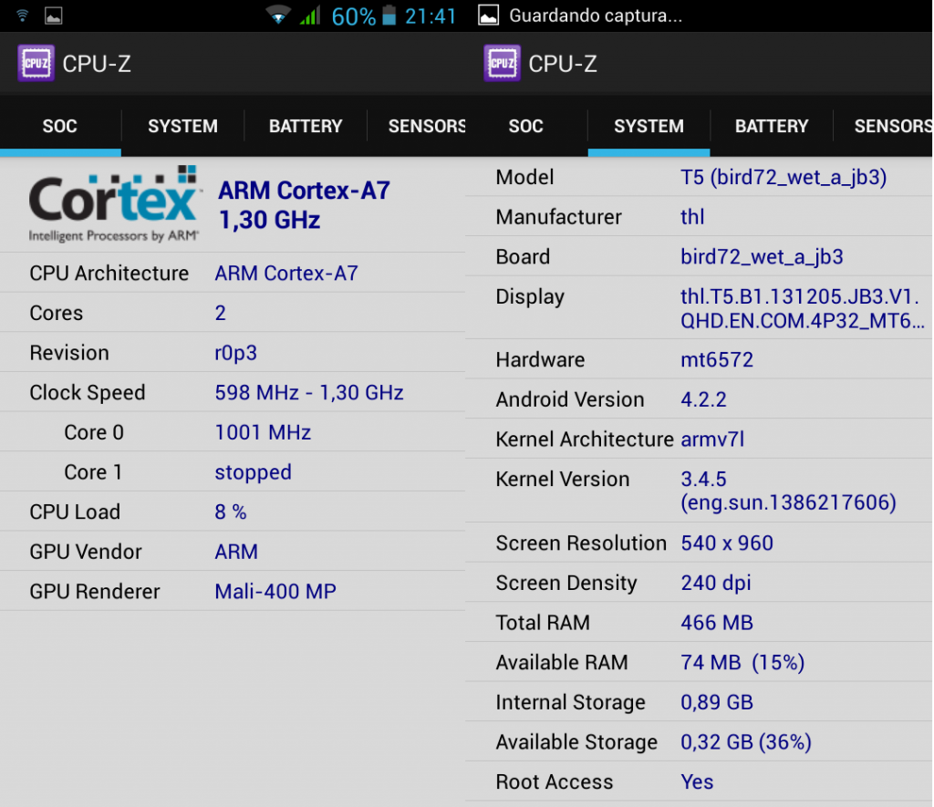The width and height of the screenshot is (934, 807).
Task: Tap the Guardando captura notification text
Action: tap(595, 16)
